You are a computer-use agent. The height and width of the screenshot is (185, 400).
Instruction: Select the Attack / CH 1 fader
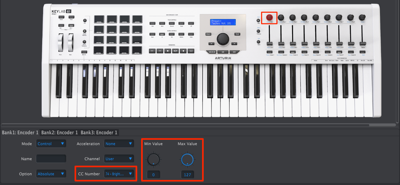(x=270, y=43)
